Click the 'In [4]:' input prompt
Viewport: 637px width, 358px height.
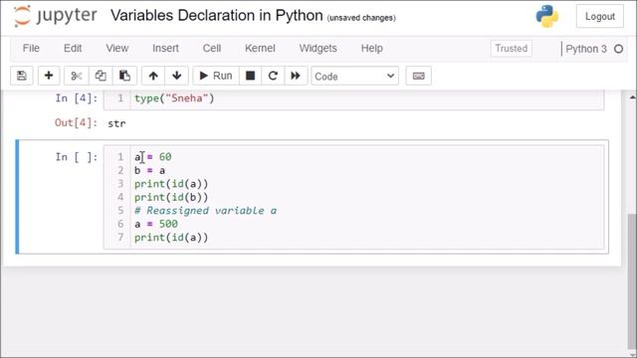[x=77, y=98]
